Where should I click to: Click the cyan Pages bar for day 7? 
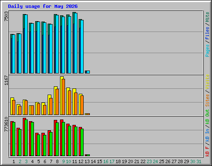pos(51,49)
